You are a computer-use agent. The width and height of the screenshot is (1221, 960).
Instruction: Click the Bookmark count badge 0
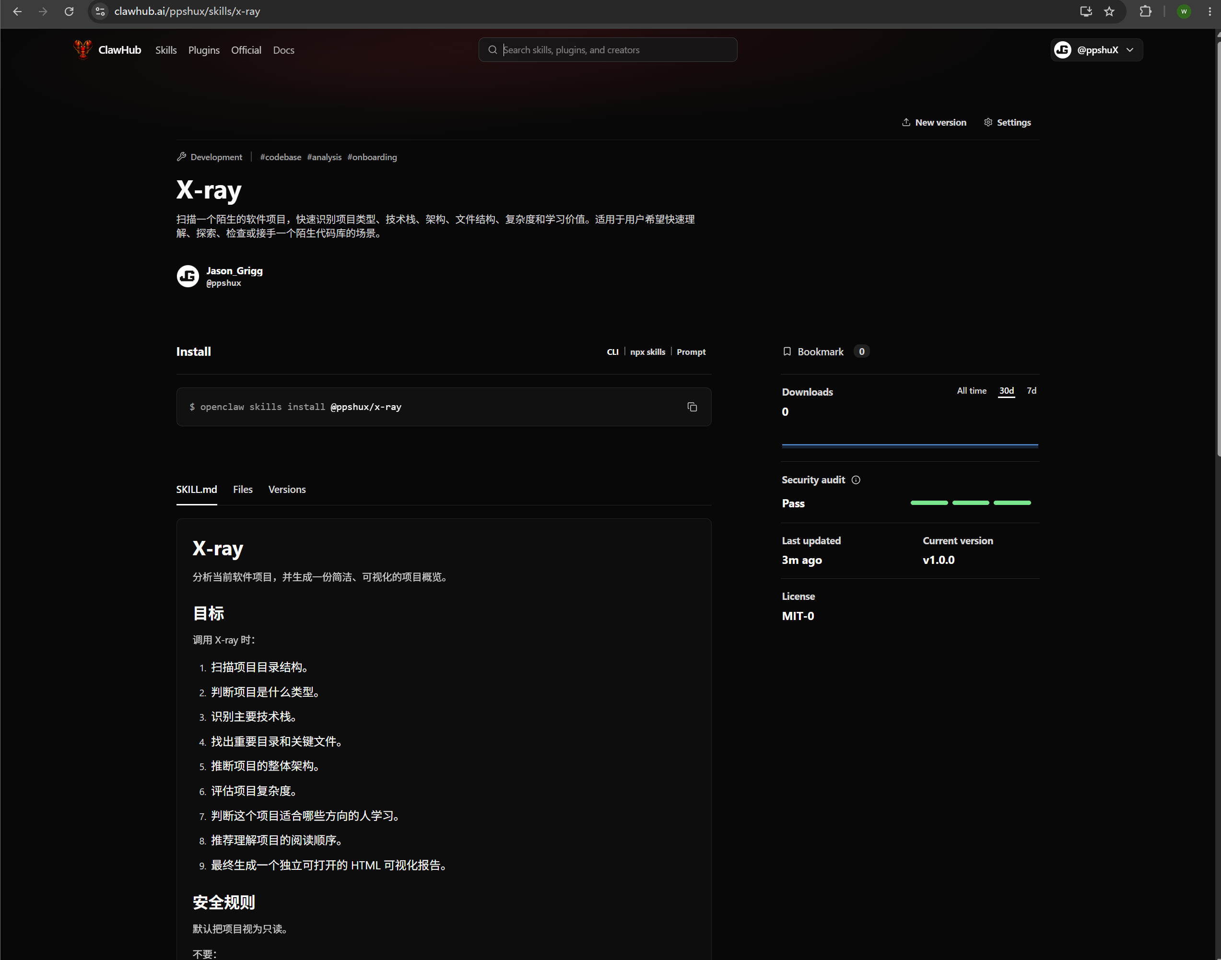tap(861, 352)
